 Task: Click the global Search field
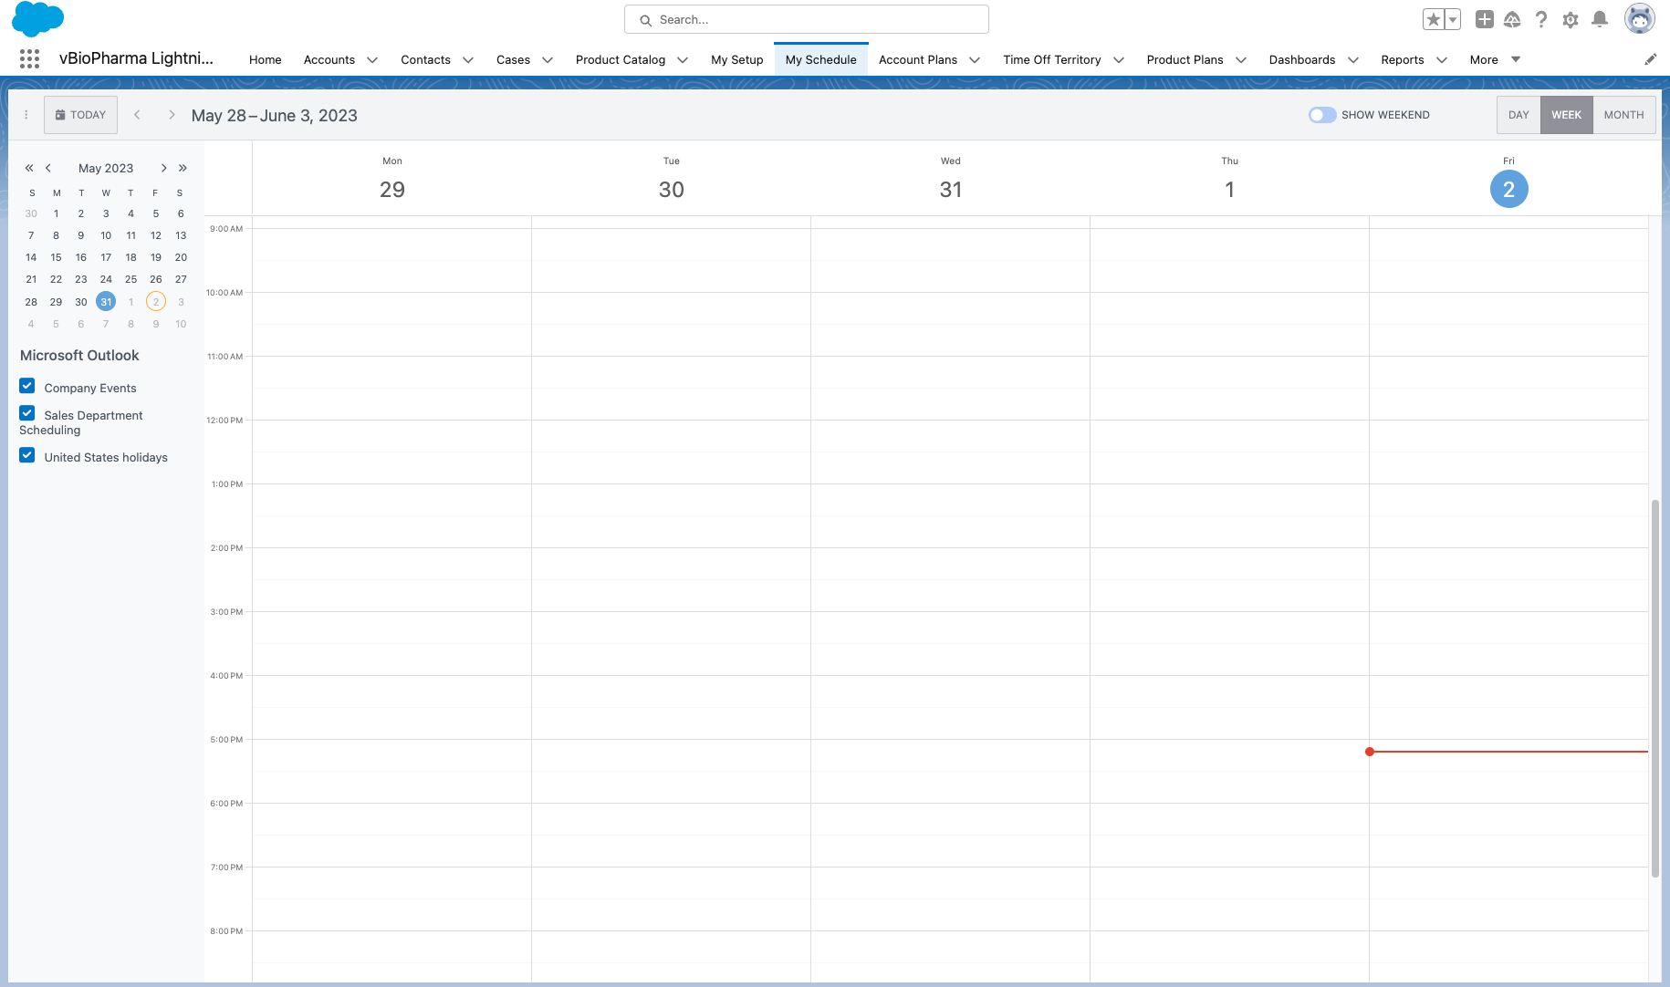tap(807, 19)
